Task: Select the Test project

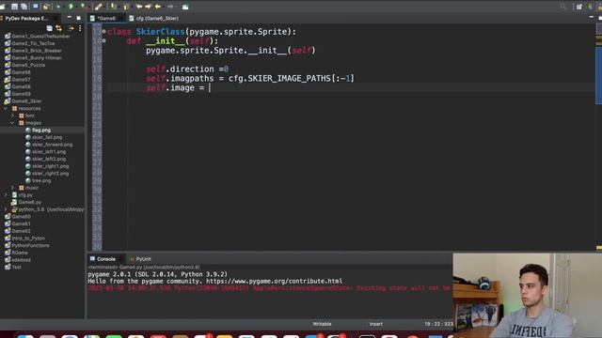Action: pyautogui.click(x=17, y=267)
